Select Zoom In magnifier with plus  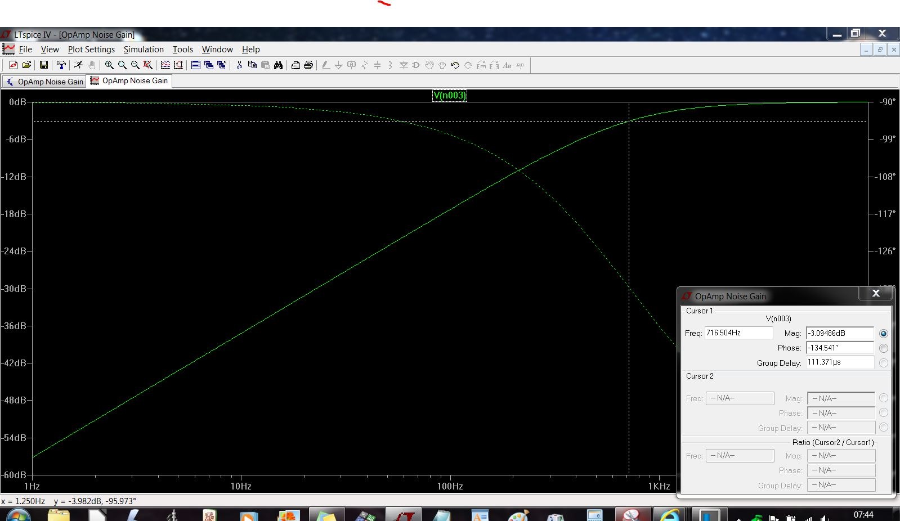(x=109, y=65)
